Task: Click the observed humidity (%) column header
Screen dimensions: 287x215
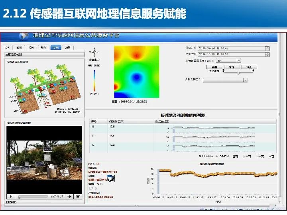Action: pyautogui.click(x=131, y=121)
